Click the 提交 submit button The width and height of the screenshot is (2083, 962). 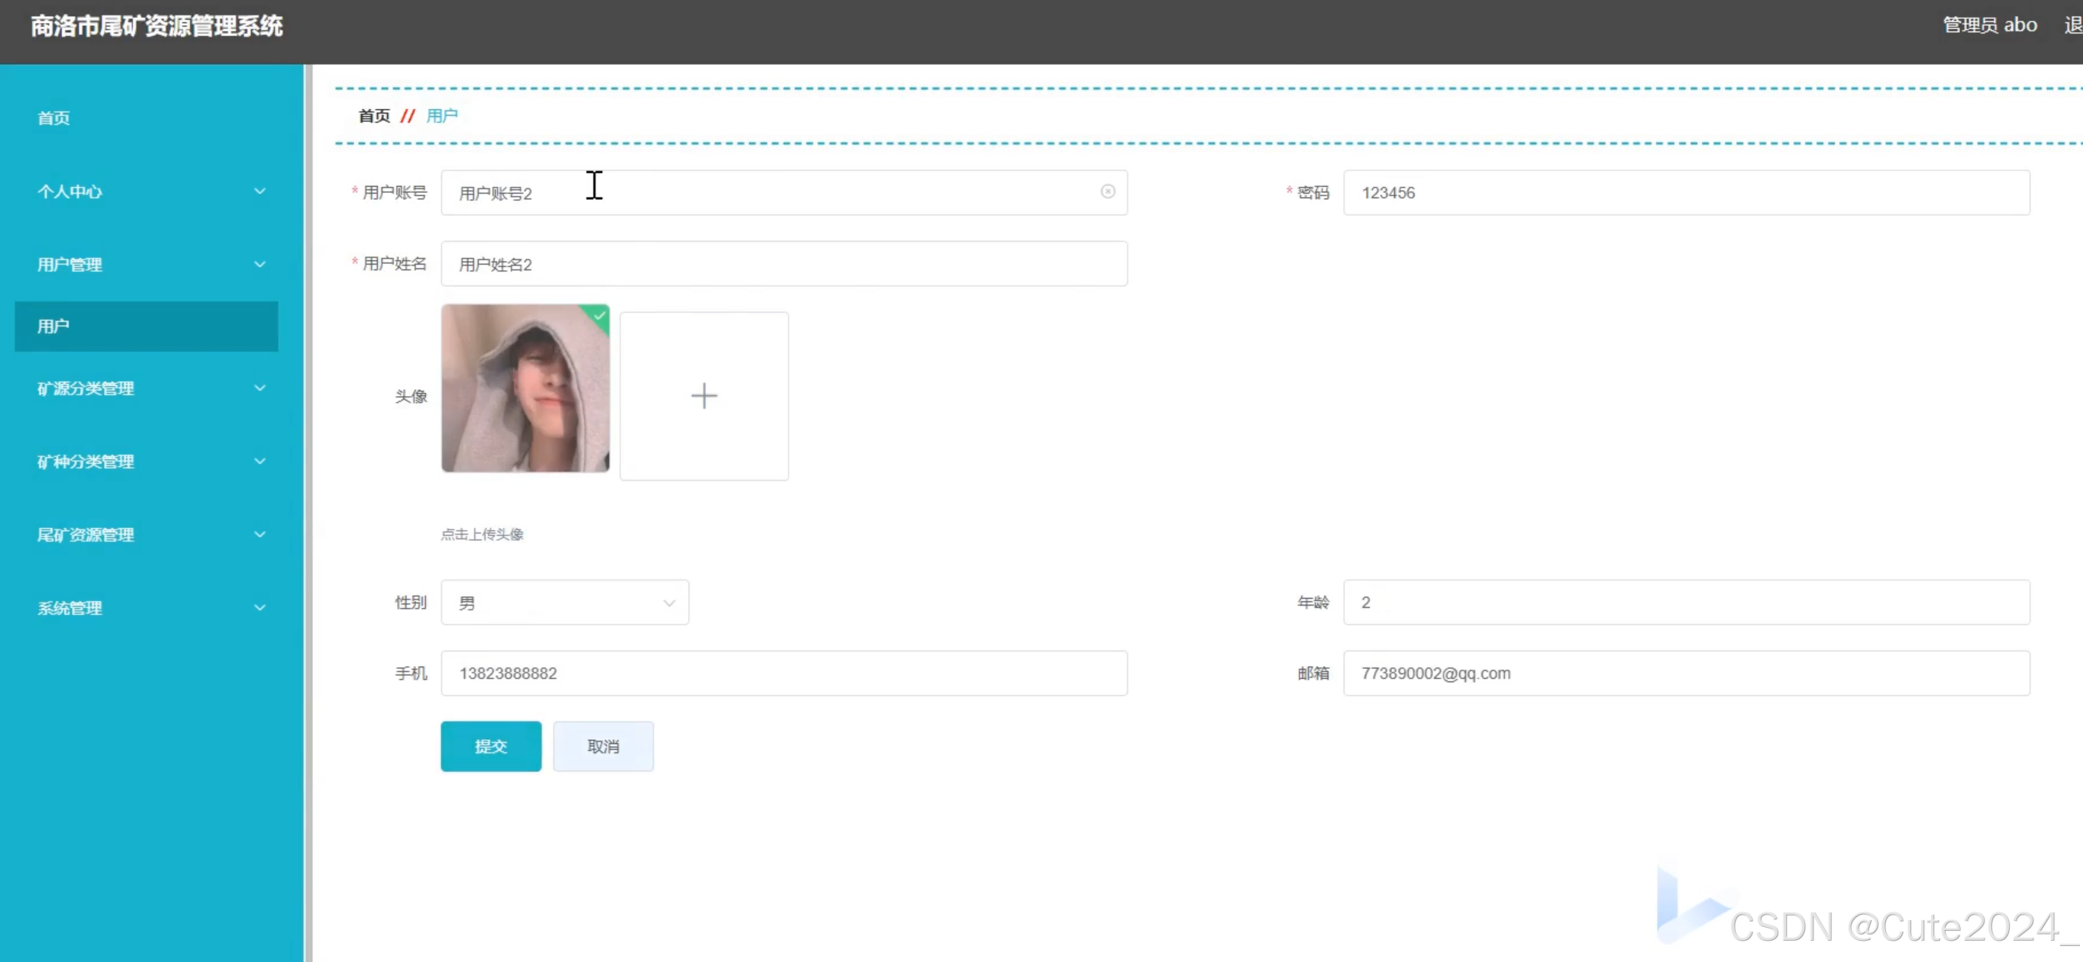pos(490,746)
